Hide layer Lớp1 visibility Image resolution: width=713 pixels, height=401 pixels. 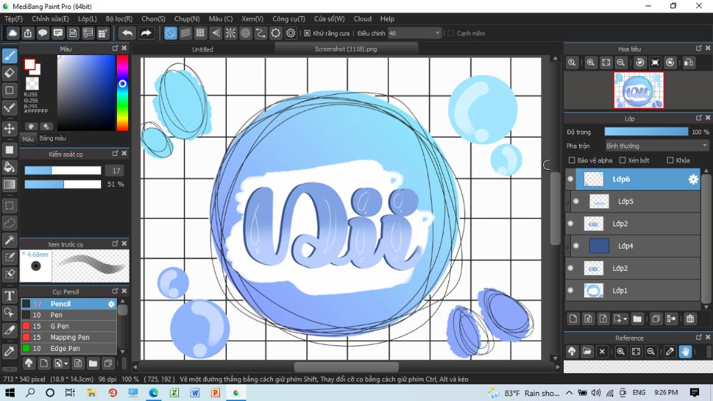click(570, 290)
